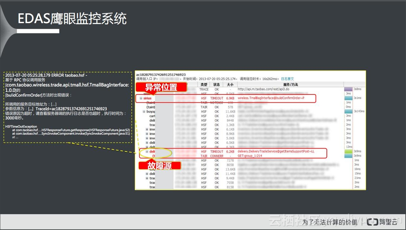Collapse the red deli TIMEOUT node
406x230 pixels.
[x=147, y=152]
